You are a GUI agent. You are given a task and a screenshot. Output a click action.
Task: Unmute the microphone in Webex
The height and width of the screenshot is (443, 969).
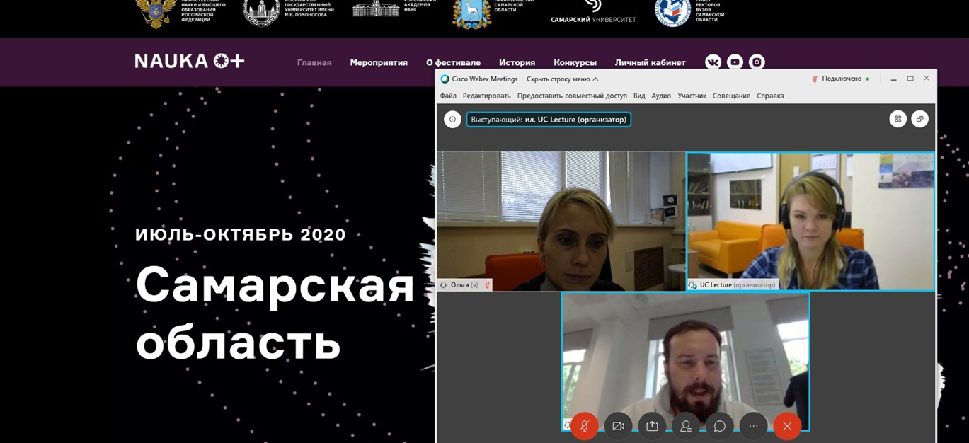[x=585, y=426]
